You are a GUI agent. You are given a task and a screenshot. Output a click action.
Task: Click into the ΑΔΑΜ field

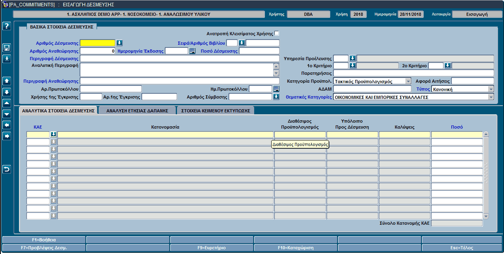point(373,89)
